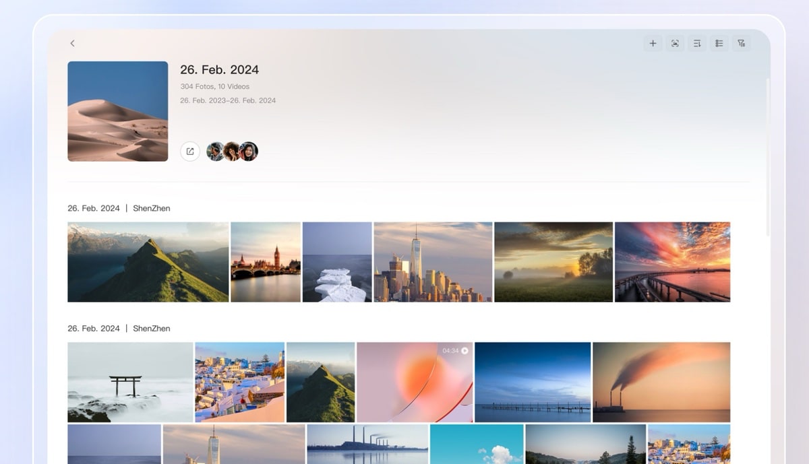Select the first avatar with the cap
This screenshot has width=809, height=464.
click(x=215, y=152)
